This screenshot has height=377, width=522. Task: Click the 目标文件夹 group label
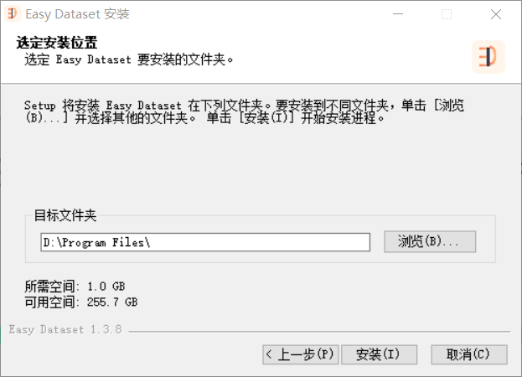coord(65,215)
